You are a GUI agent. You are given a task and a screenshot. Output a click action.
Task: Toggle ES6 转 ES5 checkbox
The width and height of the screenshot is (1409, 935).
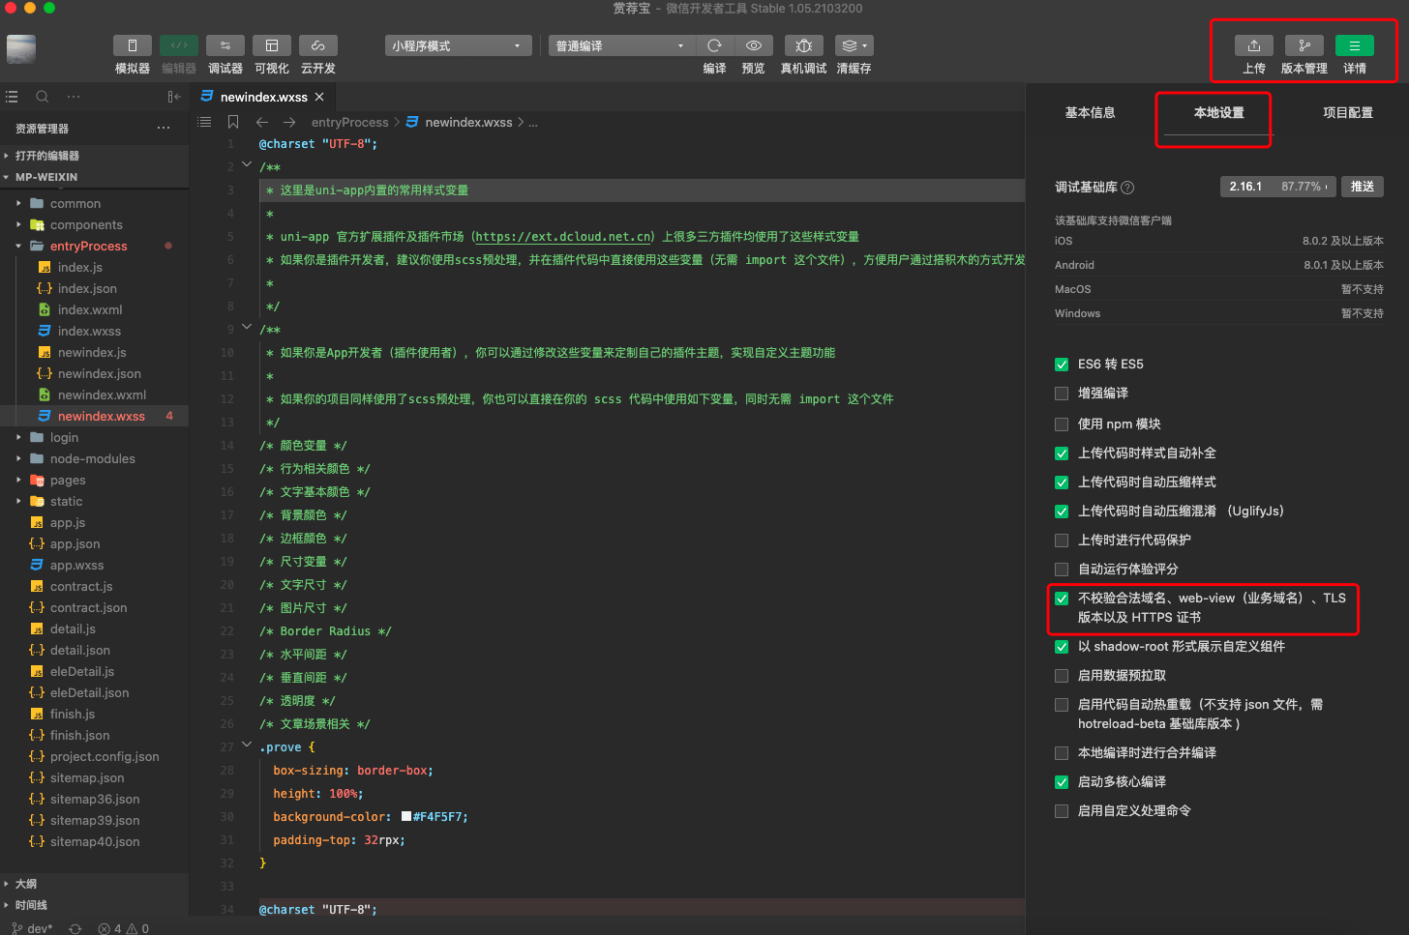[x=1062, y=365]
